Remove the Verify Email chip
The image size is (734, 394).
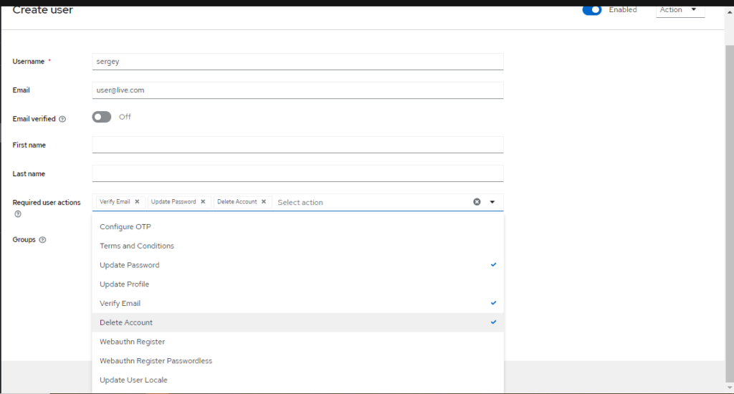(x=137, y=202)
